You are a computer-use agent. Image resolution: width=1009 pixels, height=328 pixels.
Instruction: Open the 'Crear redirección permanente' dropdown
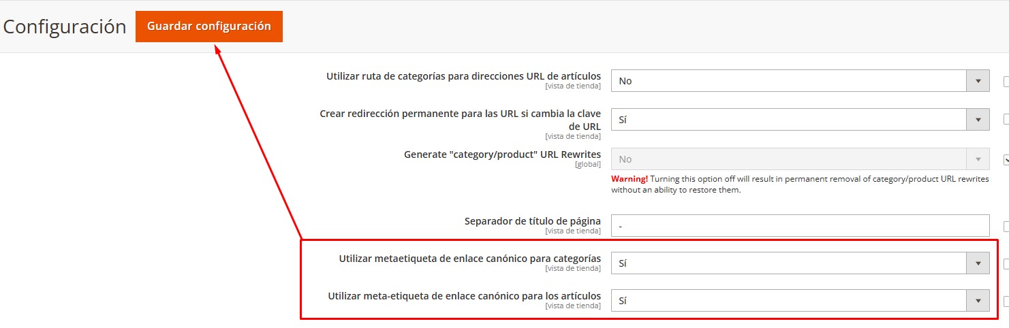tap(800, 120)
